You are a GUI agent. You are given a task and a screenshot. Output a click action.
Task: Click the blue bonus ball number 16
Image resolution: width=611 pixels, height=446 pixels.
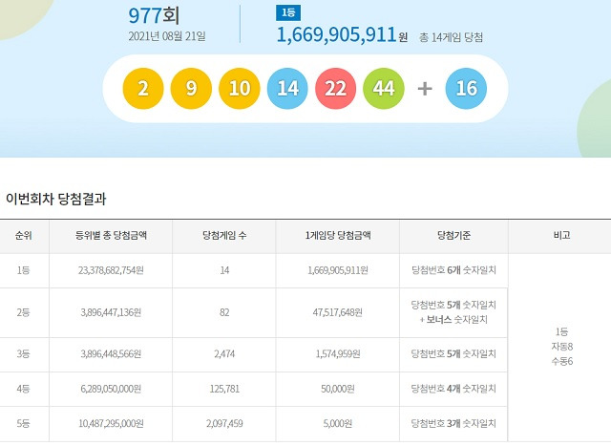pyautogui.click(x=466, y=89)
